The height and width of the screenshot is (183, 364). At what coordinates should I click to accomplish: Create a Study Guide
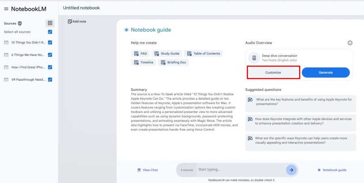(x=167, y=54)
